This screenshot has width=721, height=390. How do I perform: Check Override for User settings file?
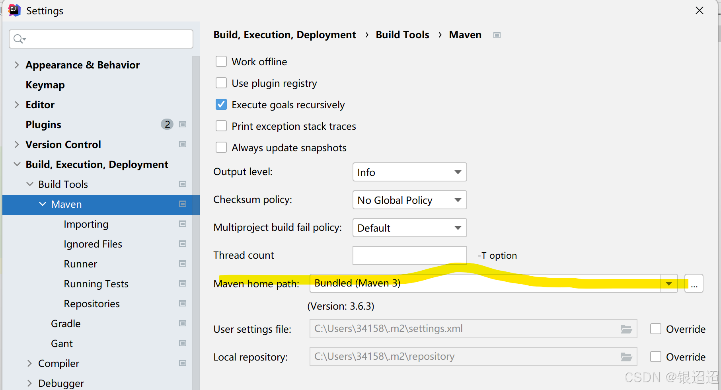(656, 329)
